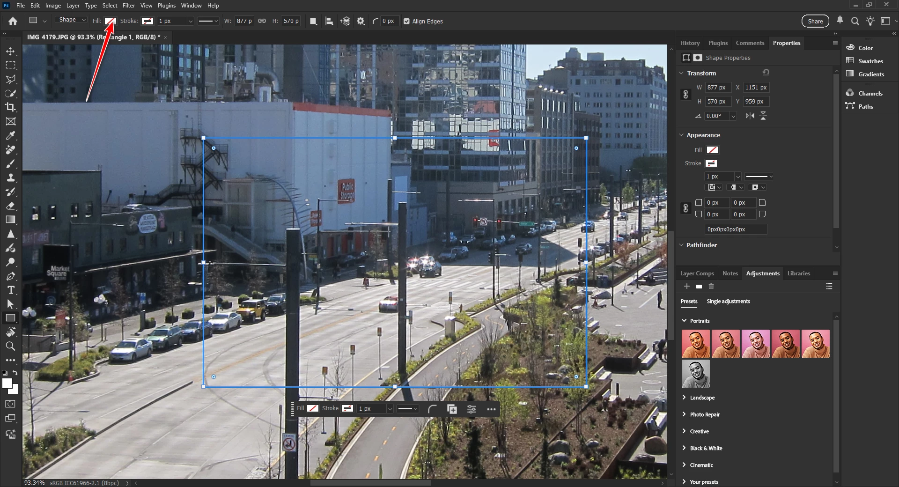Image resolution: width=899 pixels, height=487 pixels.
Task: Select the Horizontal Type tool
Action: 10,290
